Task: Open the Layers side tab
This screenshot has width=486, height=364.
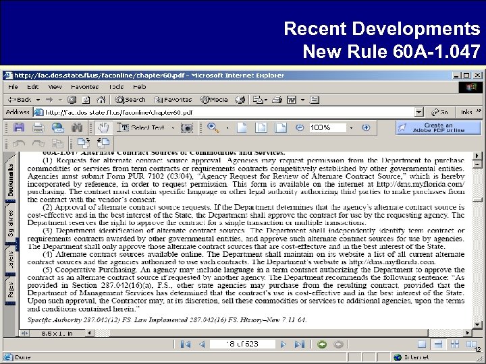Action: (11, 260)
